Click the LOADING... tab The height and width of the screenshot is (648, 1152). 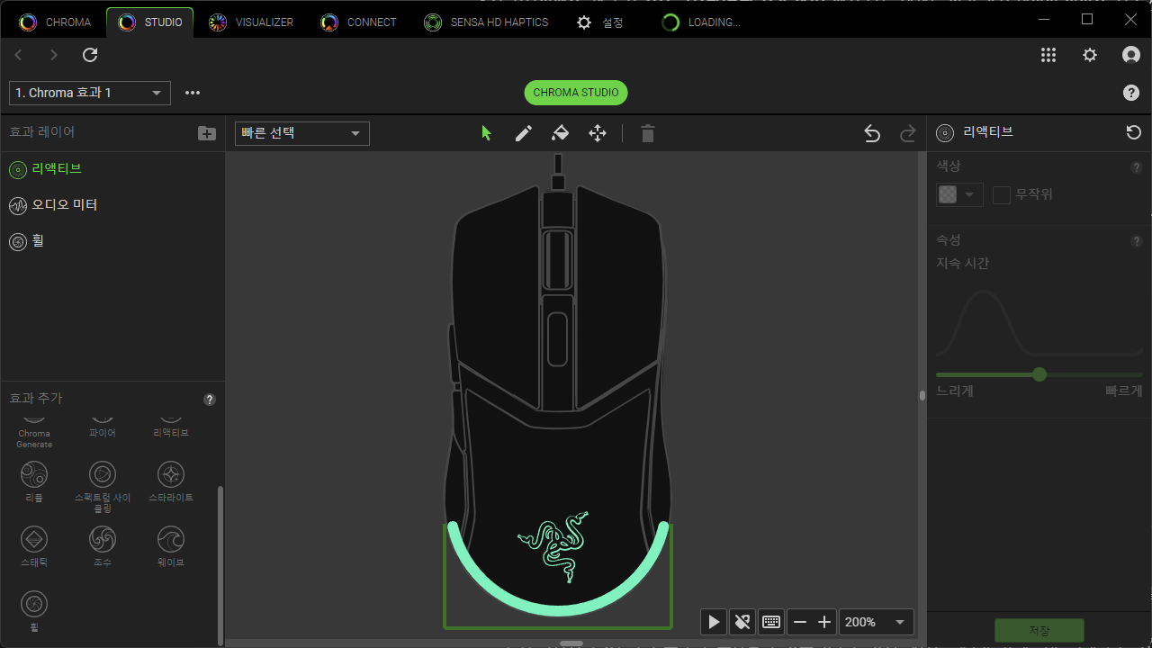[x=702, y=22]
